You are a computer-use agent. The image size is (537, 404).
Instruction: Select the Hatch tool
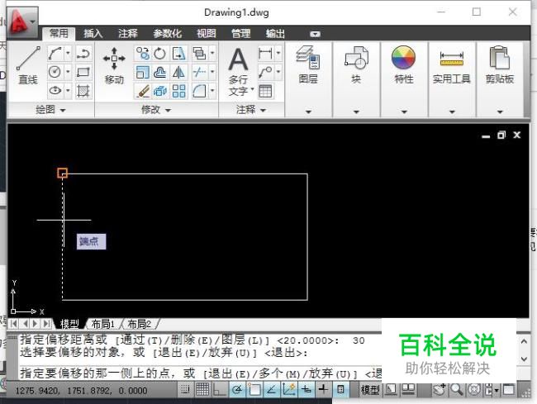point(83,91)
